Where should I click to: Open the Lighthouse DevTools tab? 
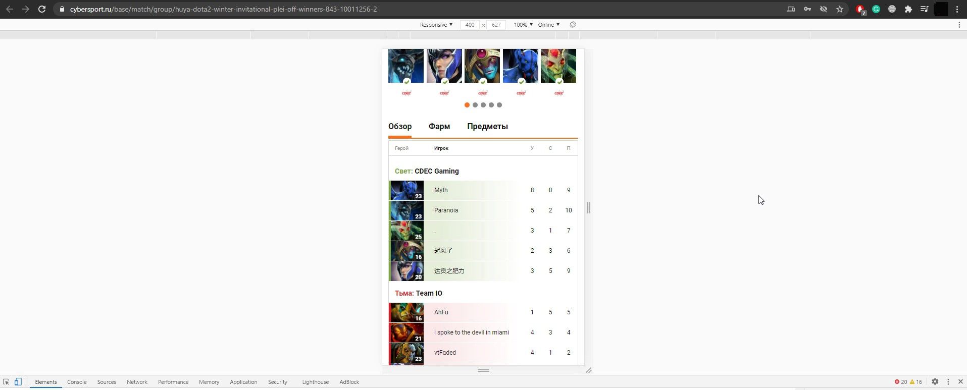coord(316,382)
